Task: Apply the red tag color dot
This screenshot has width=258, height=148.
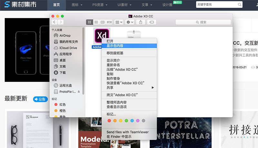Action: coord(109,121)
